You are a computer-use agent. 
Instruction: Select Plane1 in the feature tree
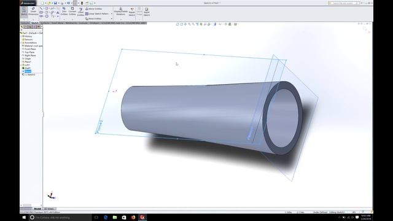(27, 61)
